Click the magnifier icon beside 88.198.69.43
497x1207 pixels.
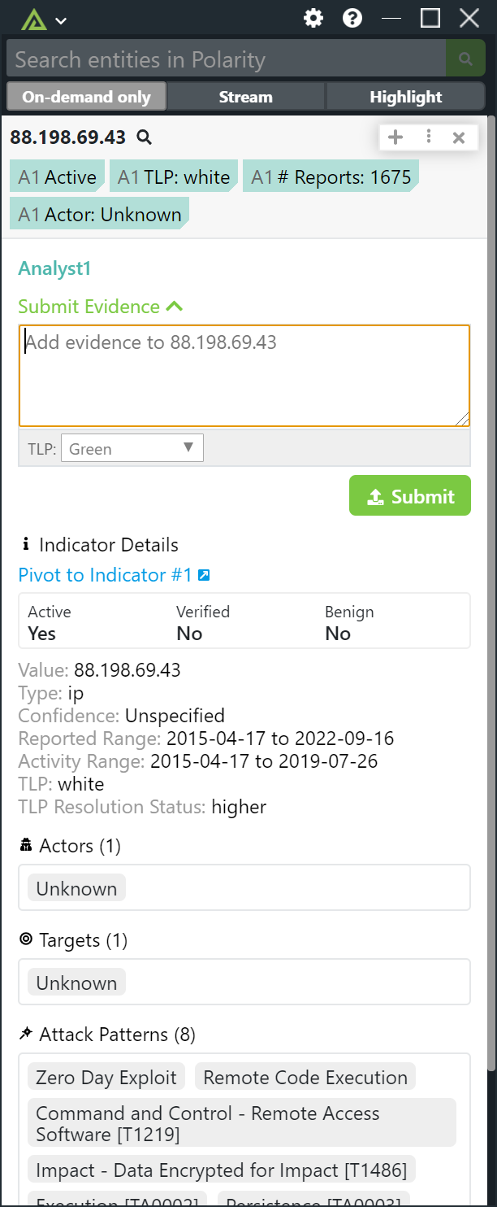pos(145,137)
